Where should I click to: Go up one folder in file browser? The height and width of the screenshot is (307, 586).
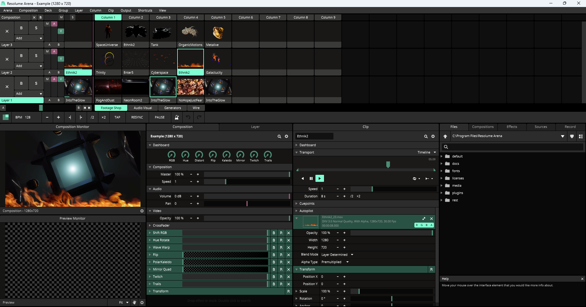tap(445, 136)
